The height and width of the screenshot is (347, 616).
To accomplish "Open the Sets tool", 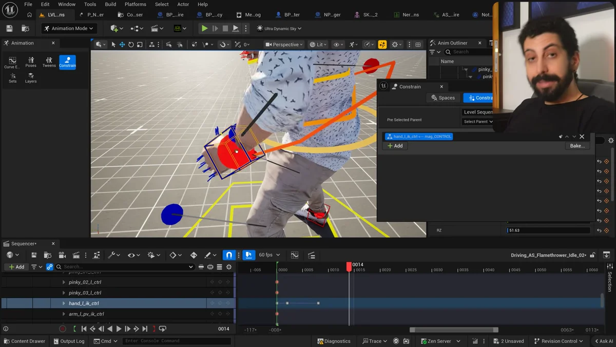I will point(12,78).
